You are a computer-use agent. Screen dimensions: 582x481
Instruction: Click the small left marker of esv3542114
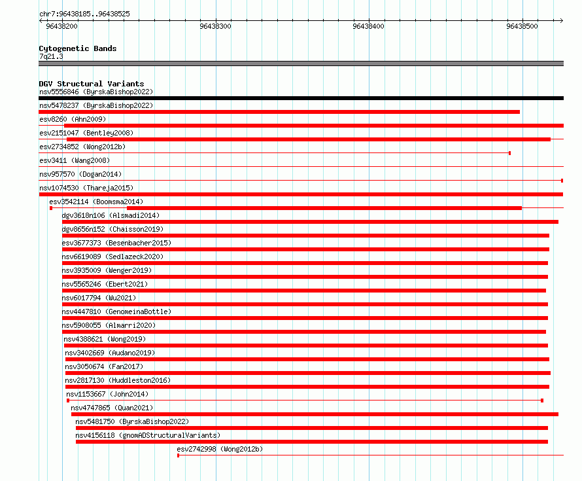click(x=51, y=208)
